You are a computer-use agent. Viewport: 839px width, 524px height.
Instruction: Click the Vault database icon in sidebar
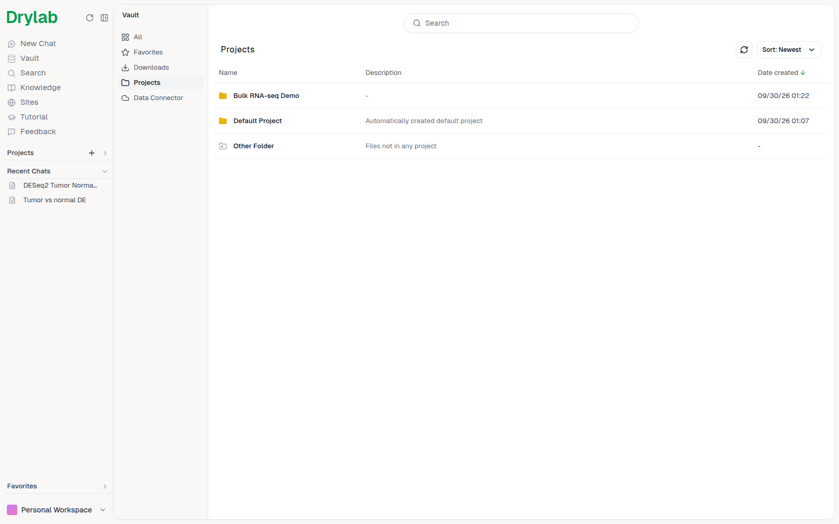click(x=12, y=59)
